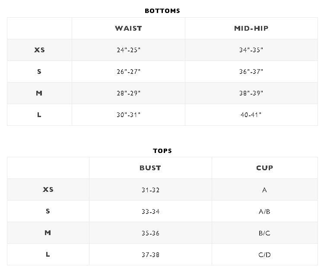Click waist measurement 24"-25"
Viewport: 324px width, 277px height.
[x=128, y=50]
